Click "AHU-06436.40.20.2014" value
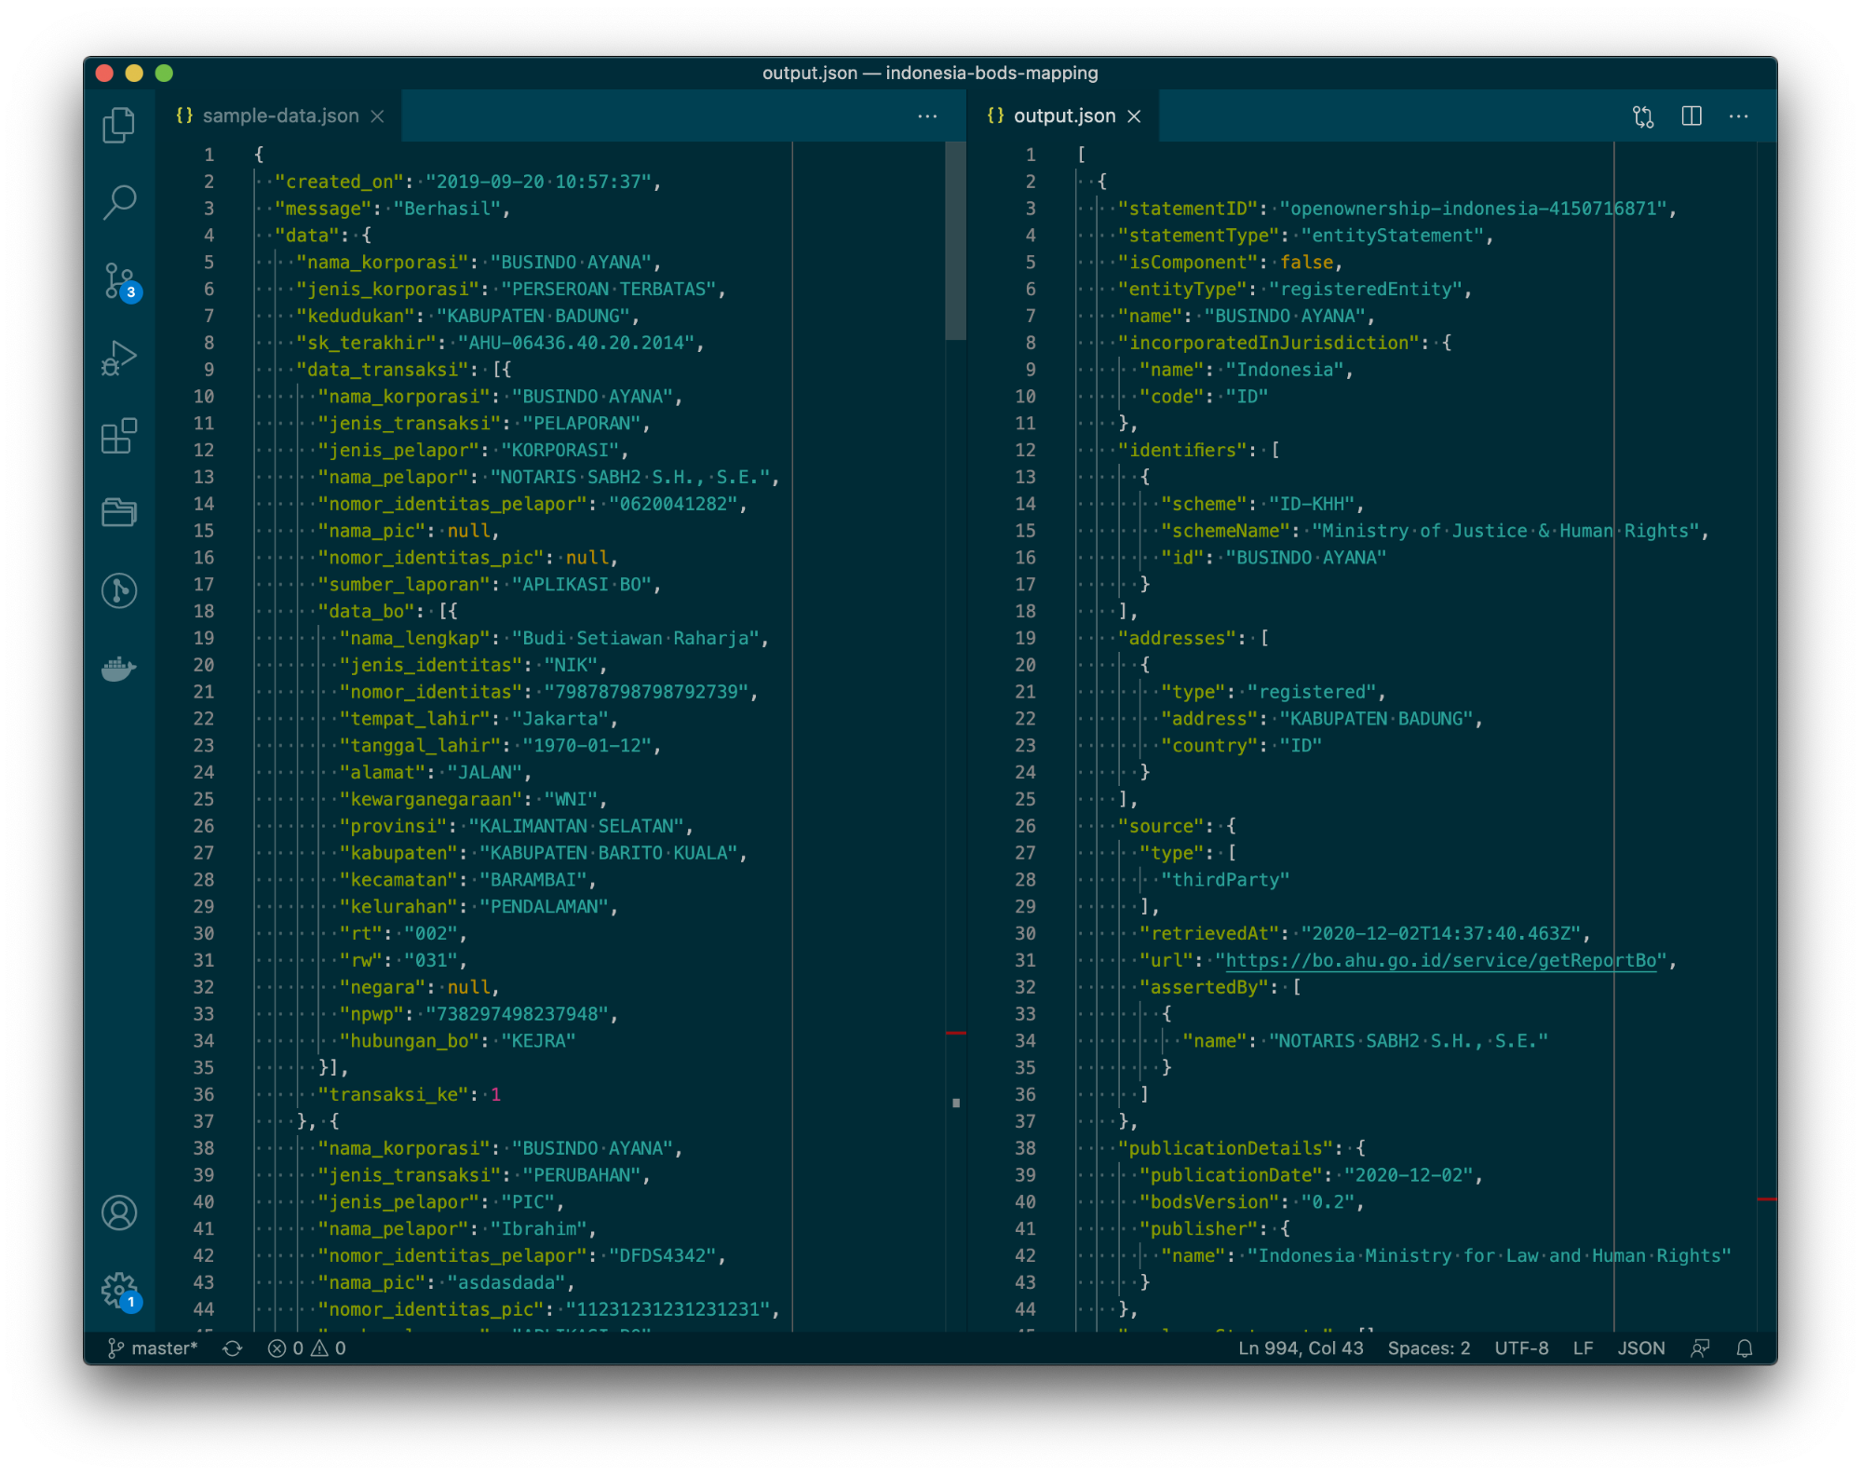 point(576,343)
